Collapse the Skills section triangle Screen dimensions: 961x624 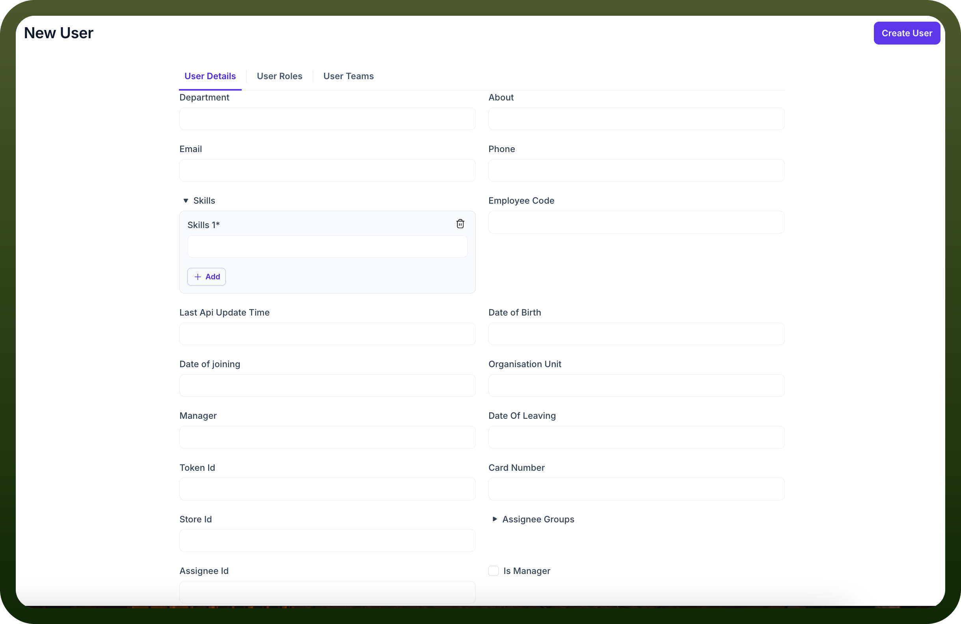point(186,201)
